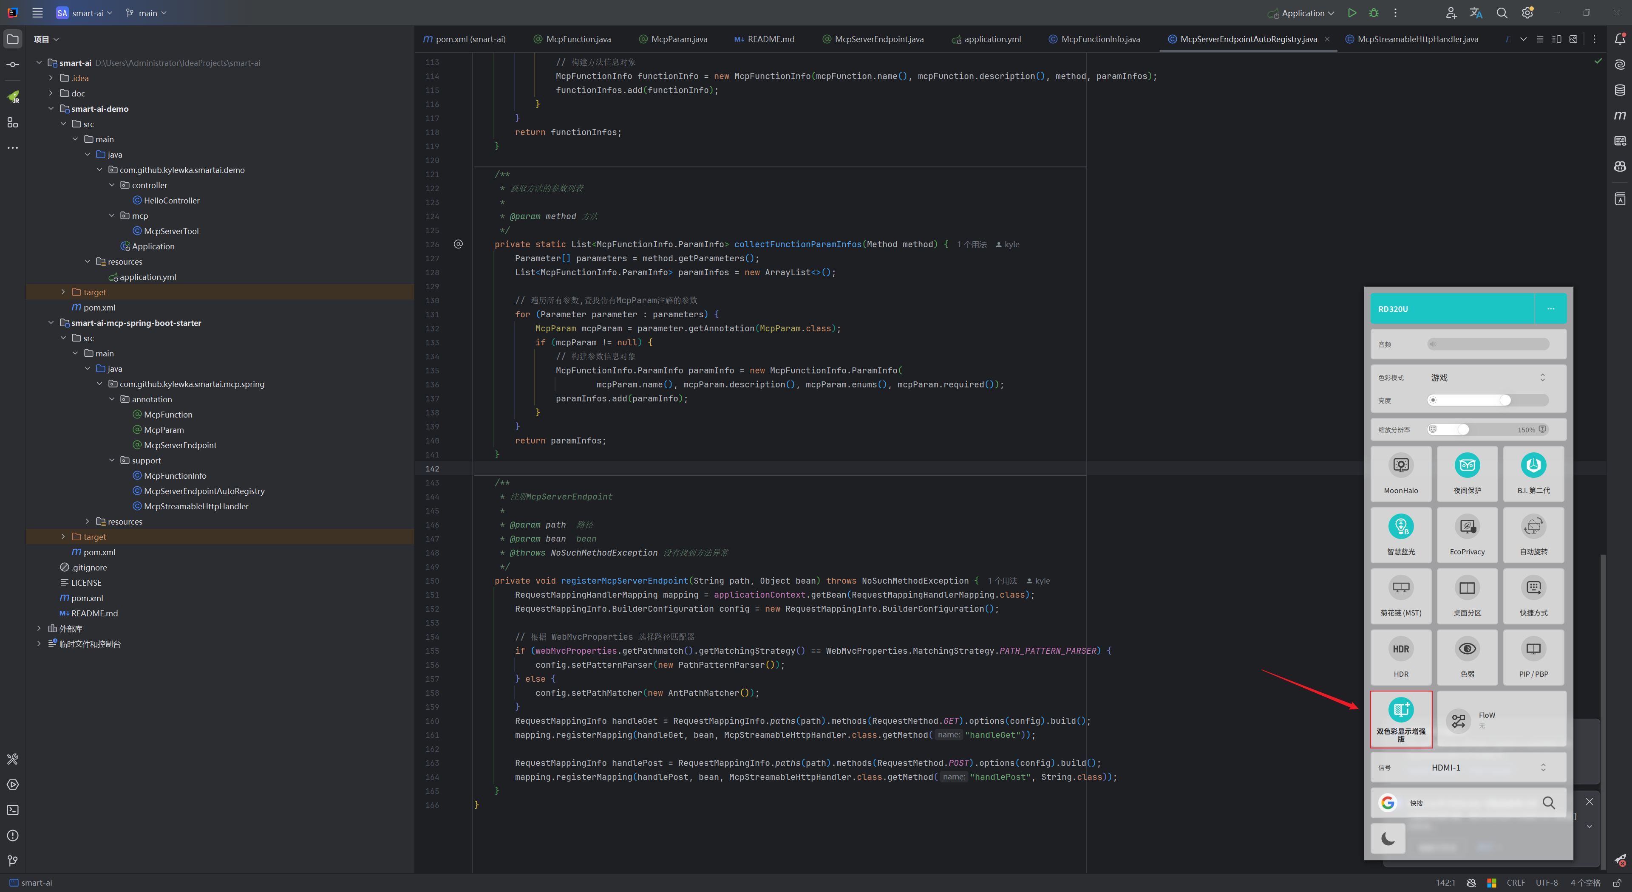
Task: Open the Git tool window icon
Action: pyautogui.click(x=13, y=860)
